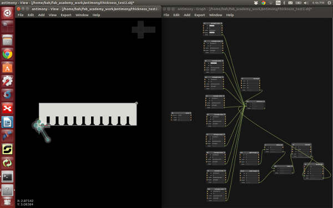Image resolution: width=333 pixels, height=208 pixels.
Task: Select the teal control point below shape
Action: (x=48, y=140)
